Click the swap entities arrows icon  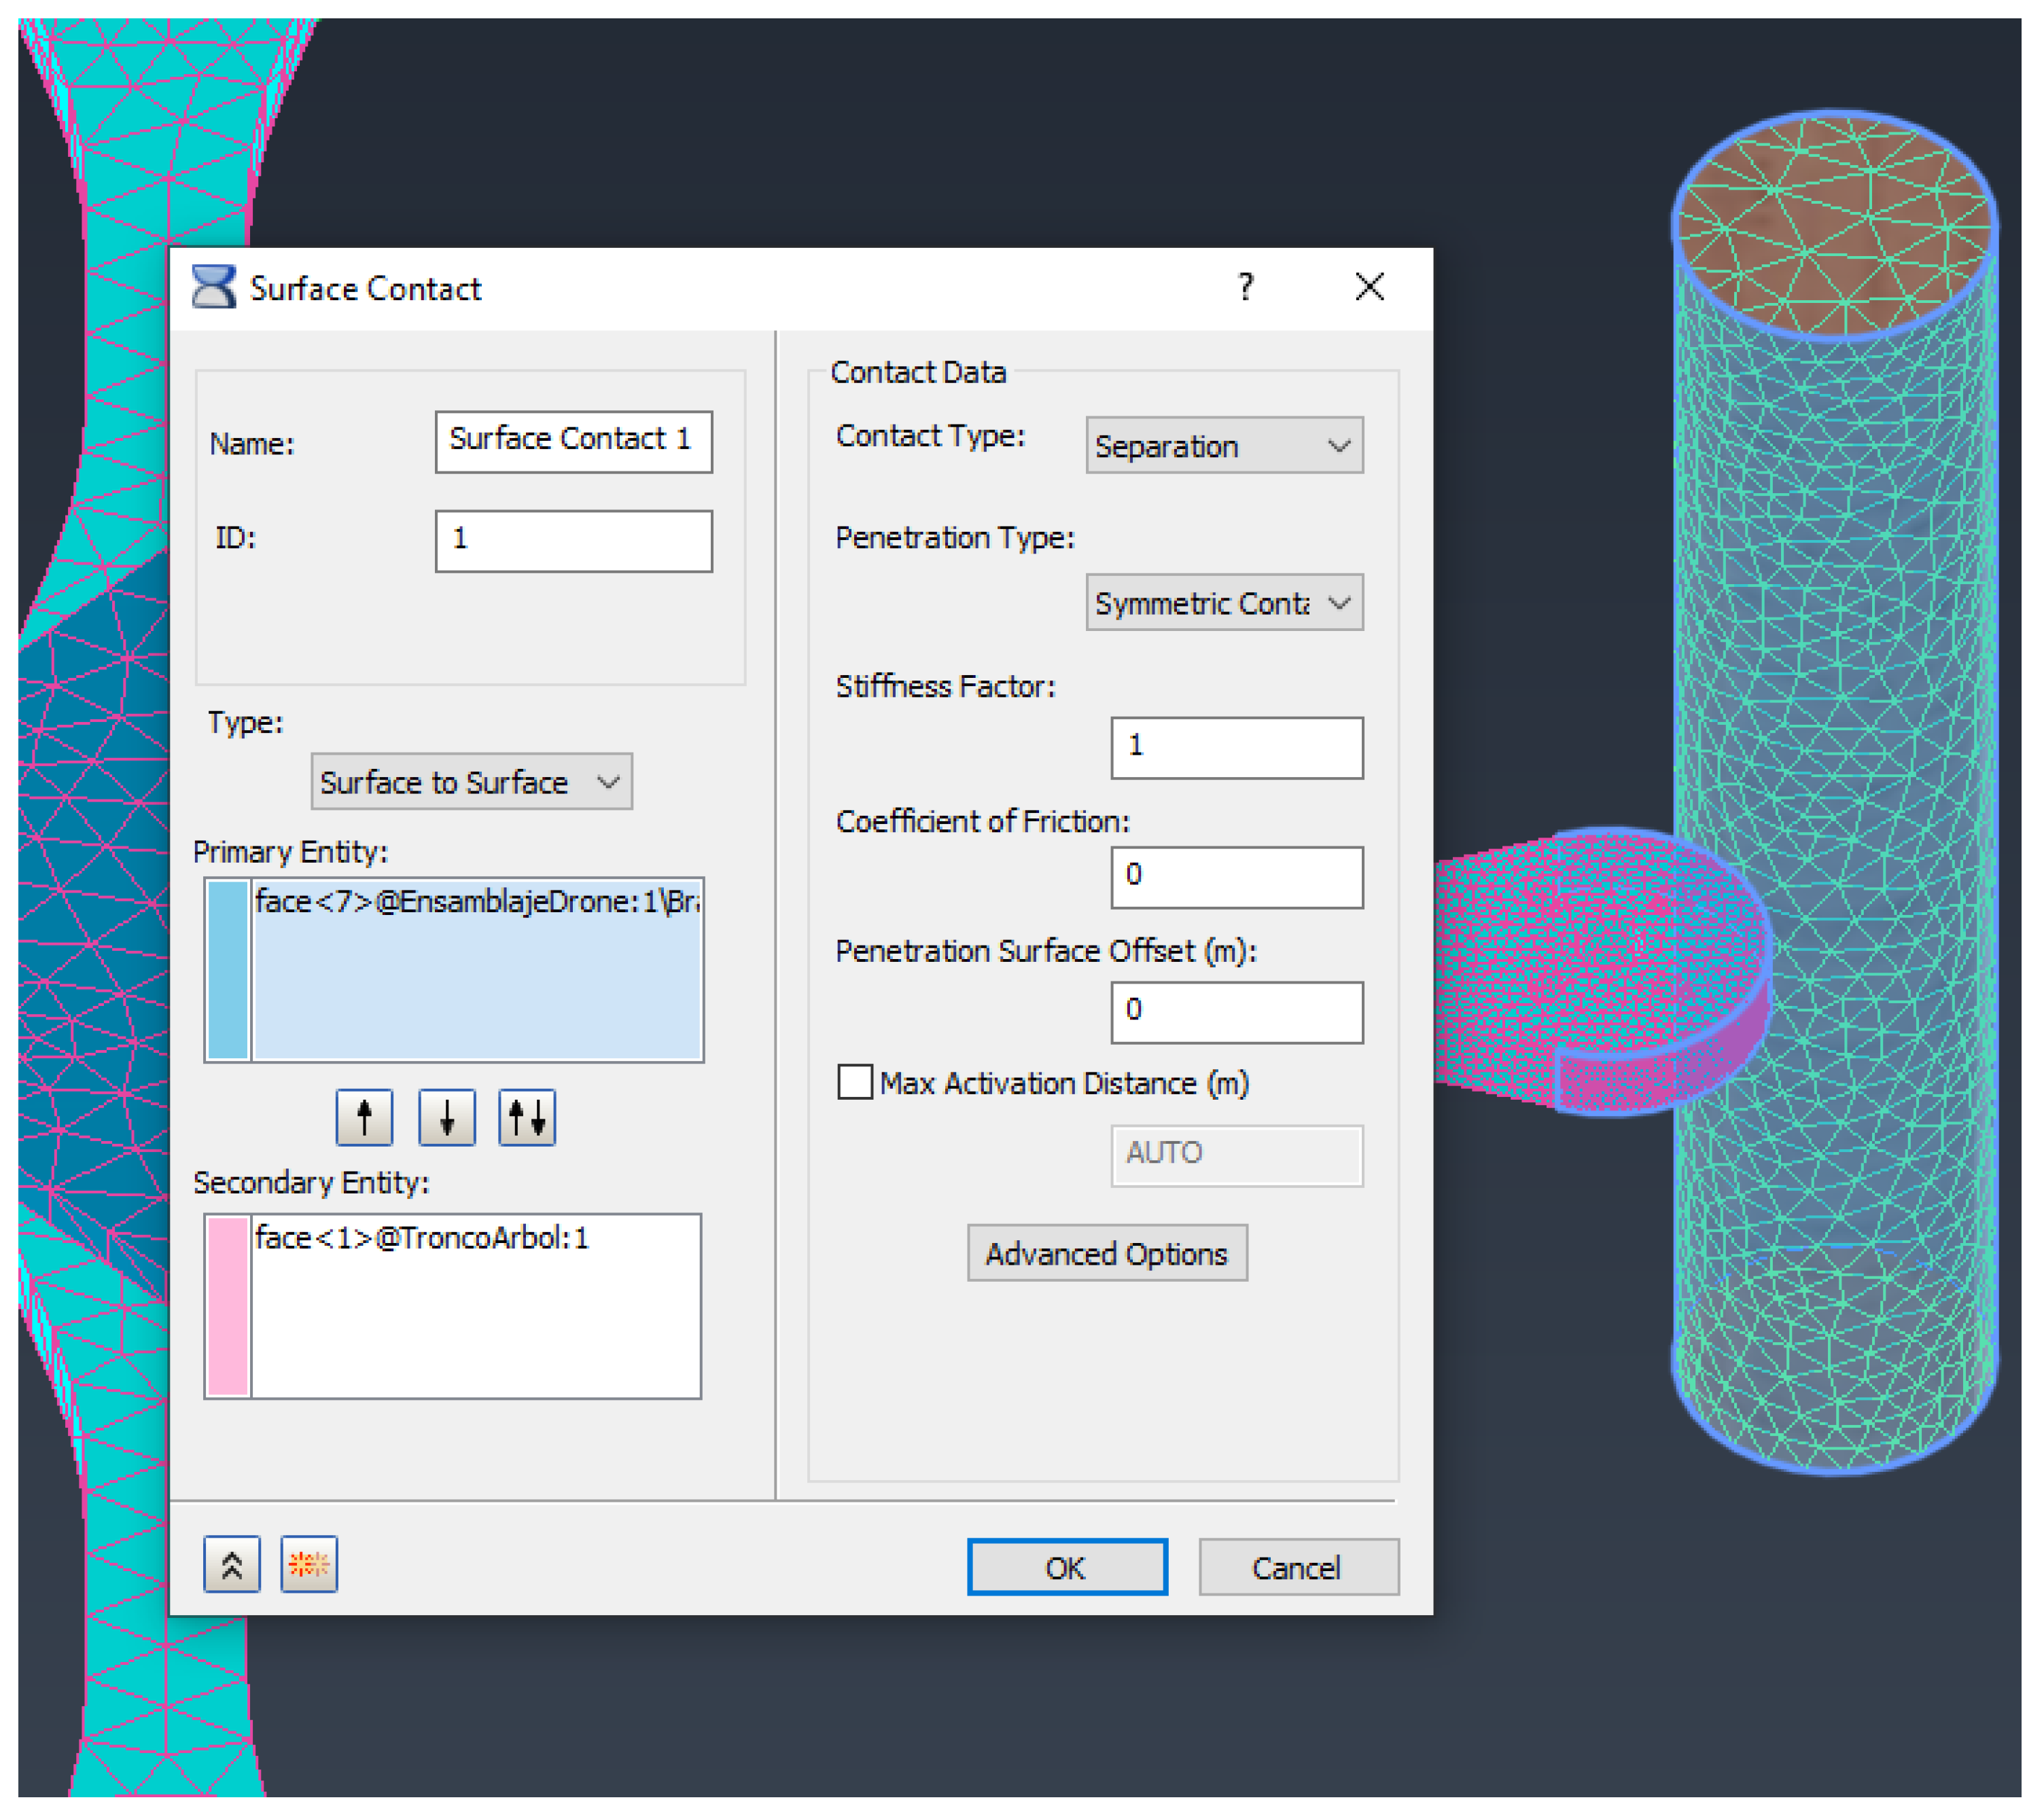(x=527, y=1117)
